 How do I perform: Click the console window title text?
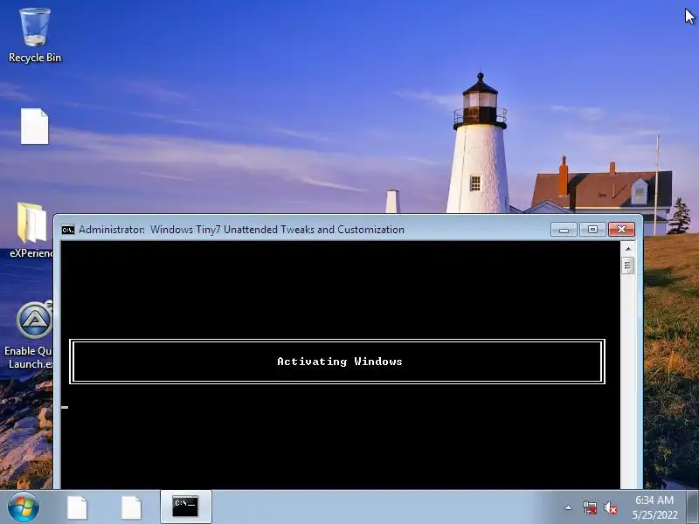coord(242,230)
